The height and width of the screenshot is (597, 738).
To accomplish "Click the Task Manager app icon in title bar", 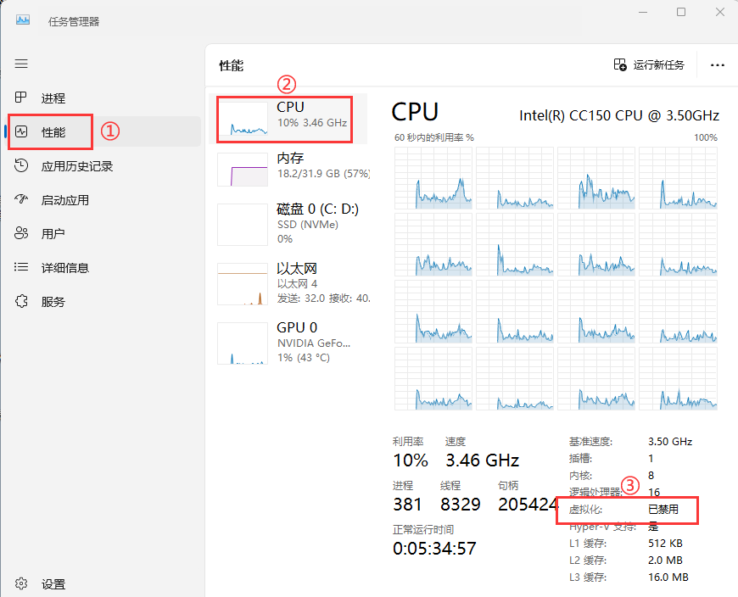I will coord(23,20).
